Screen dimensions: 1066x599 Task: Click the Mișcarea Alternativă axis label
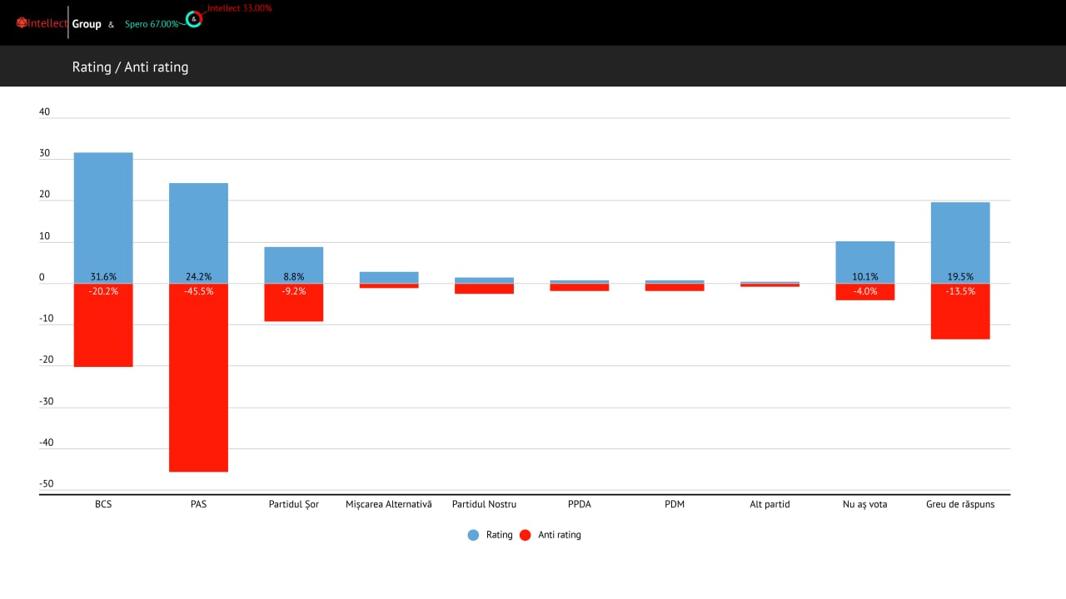pos(389,504)
